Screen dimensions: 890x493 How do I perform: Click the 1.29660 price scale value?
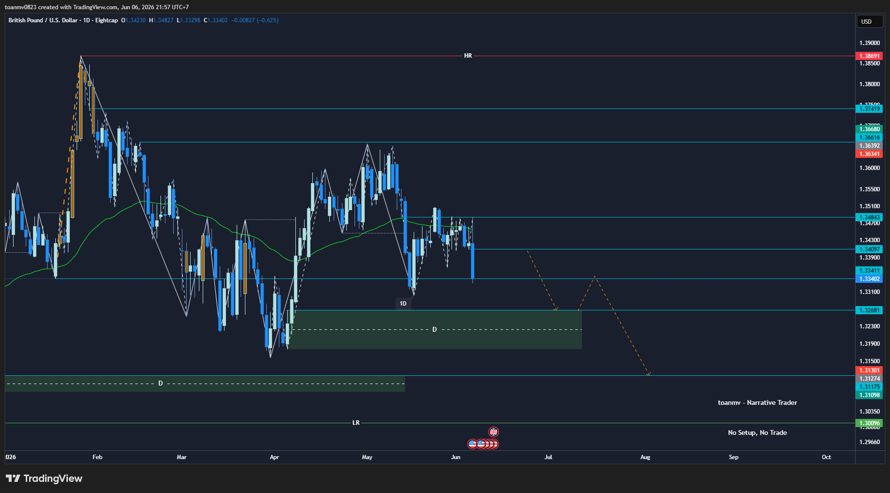click(870, 442)
